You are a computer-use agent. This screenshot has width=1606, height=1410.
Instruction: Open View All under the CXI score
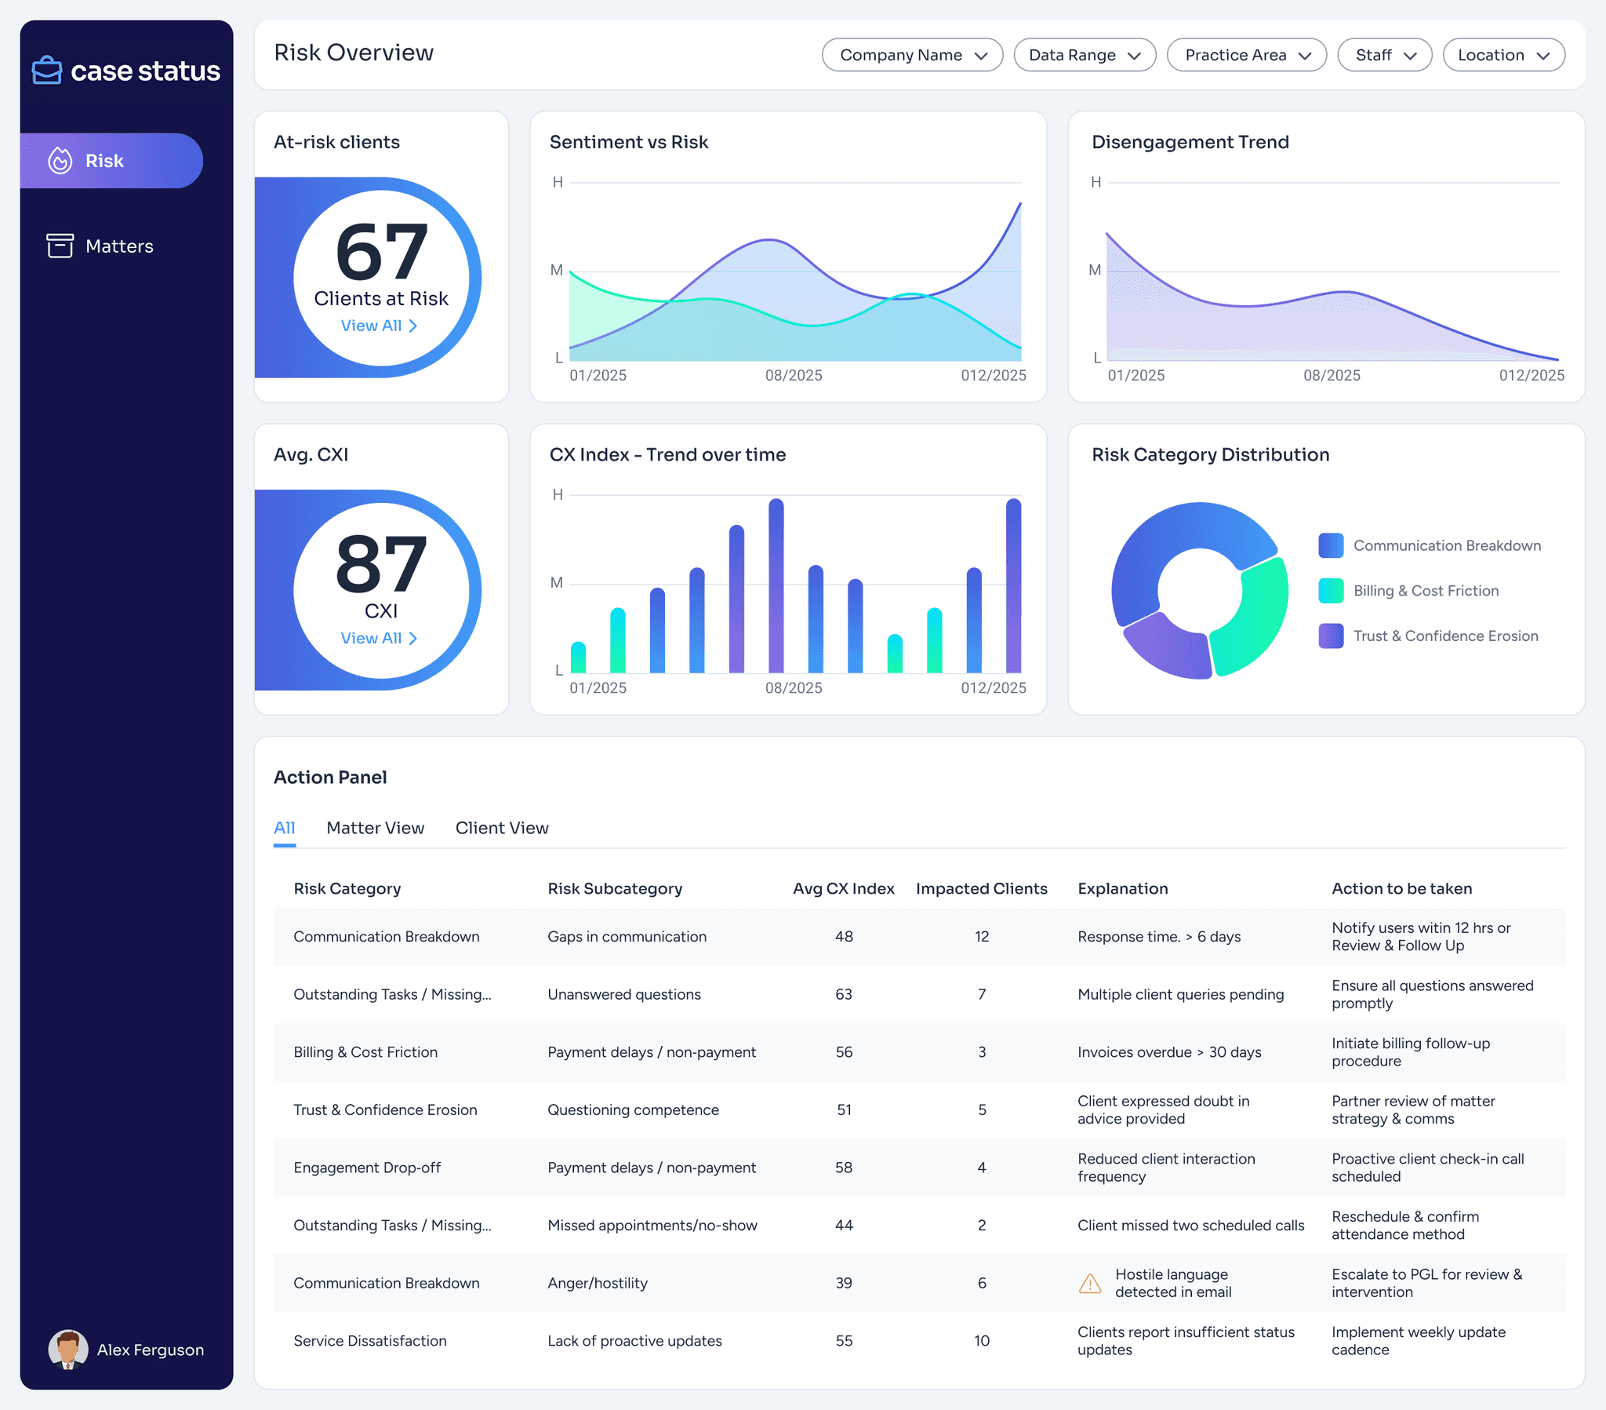tap(371, 639)
